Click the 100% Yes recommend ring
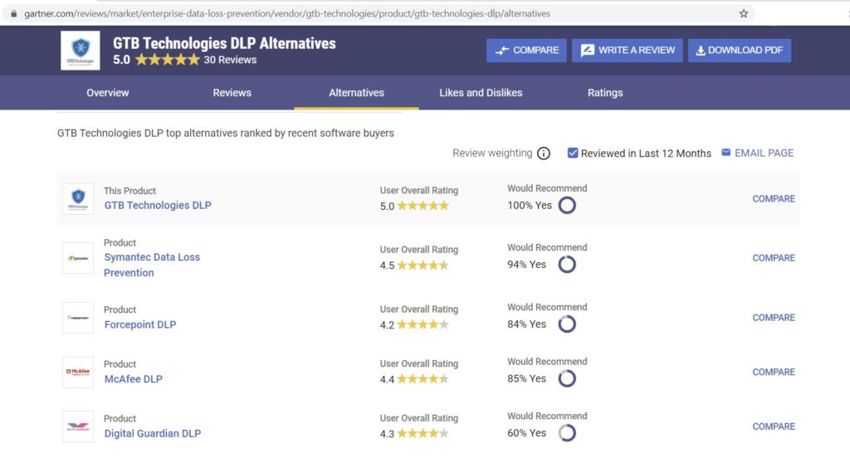 567,206
